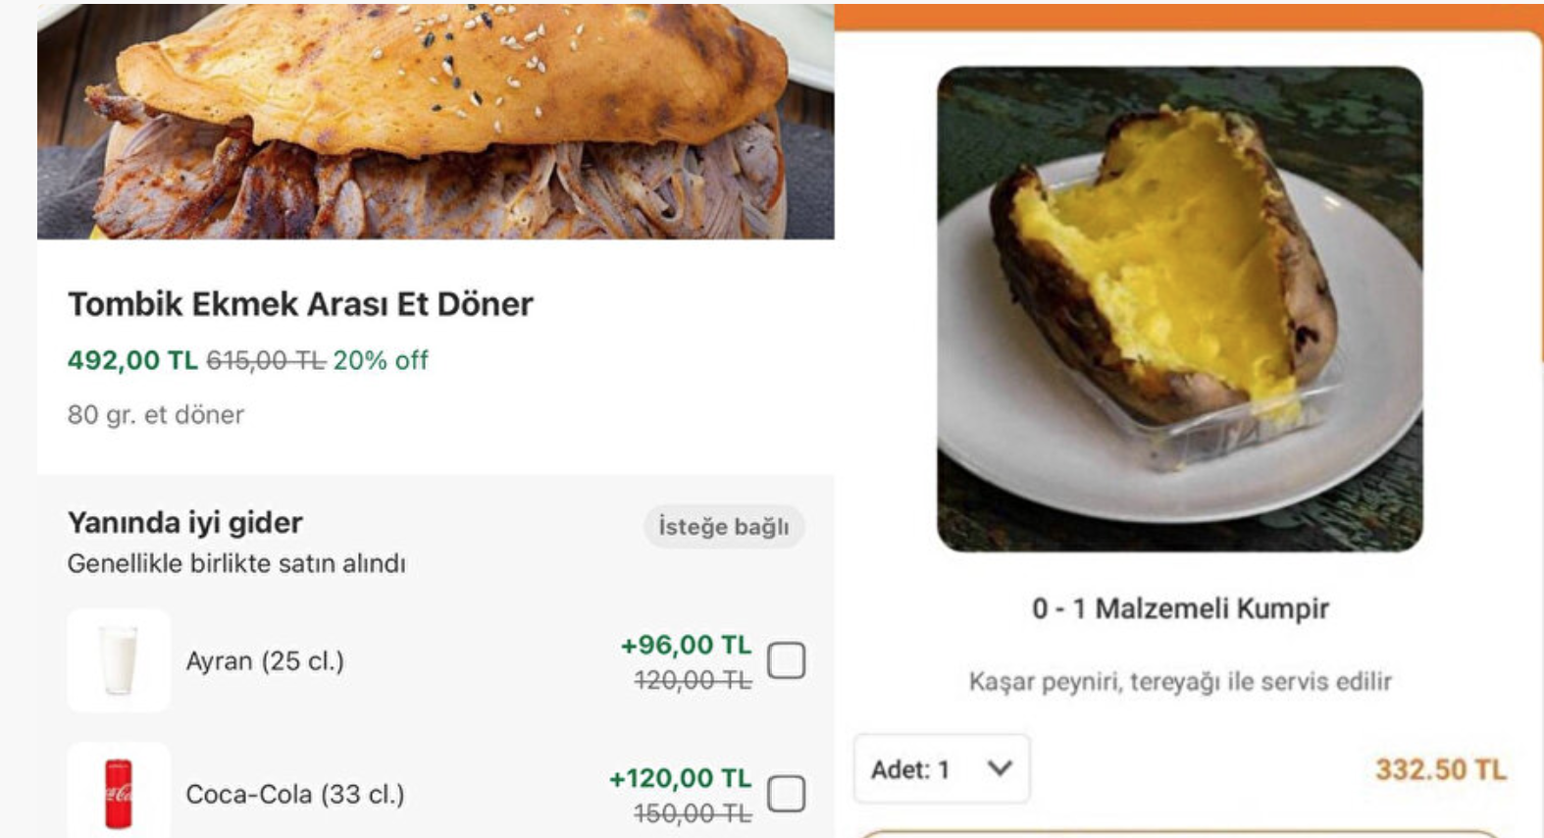
Task: Select the 0 - 1 Malzemeli Kumpir title
Action: pos(1179,608)
